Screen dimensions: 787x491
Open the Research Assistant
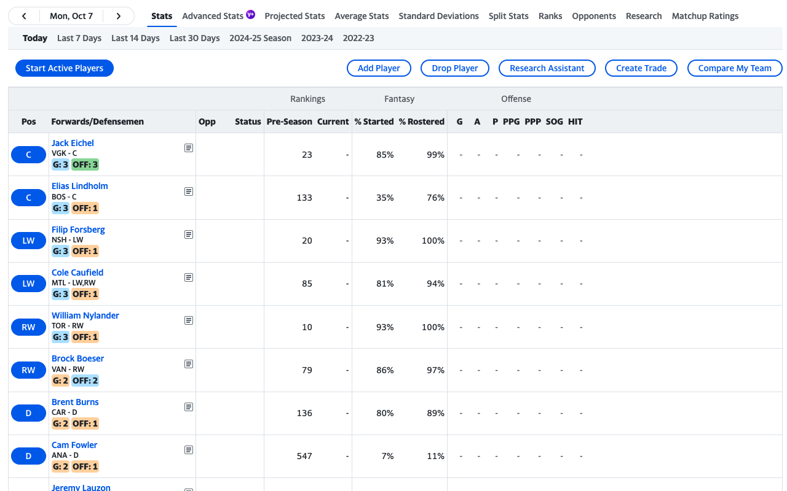(x=547, y=68)
